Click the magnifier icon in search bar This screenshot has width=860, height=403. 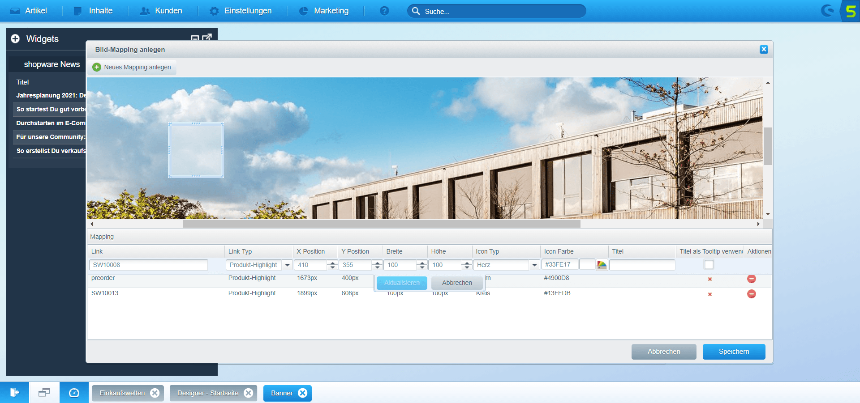coord(416,11)
